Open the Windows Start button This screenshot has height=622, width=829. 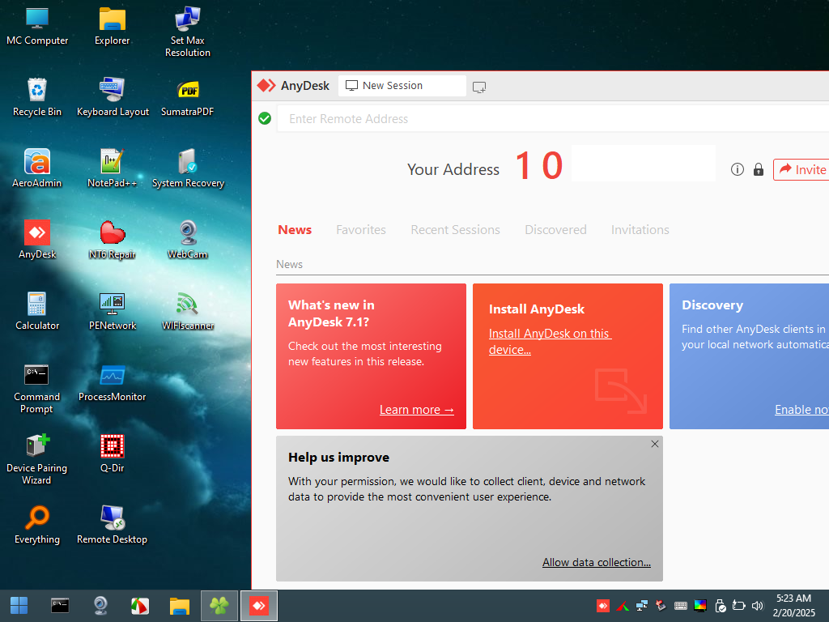click(x=19, y=606)
